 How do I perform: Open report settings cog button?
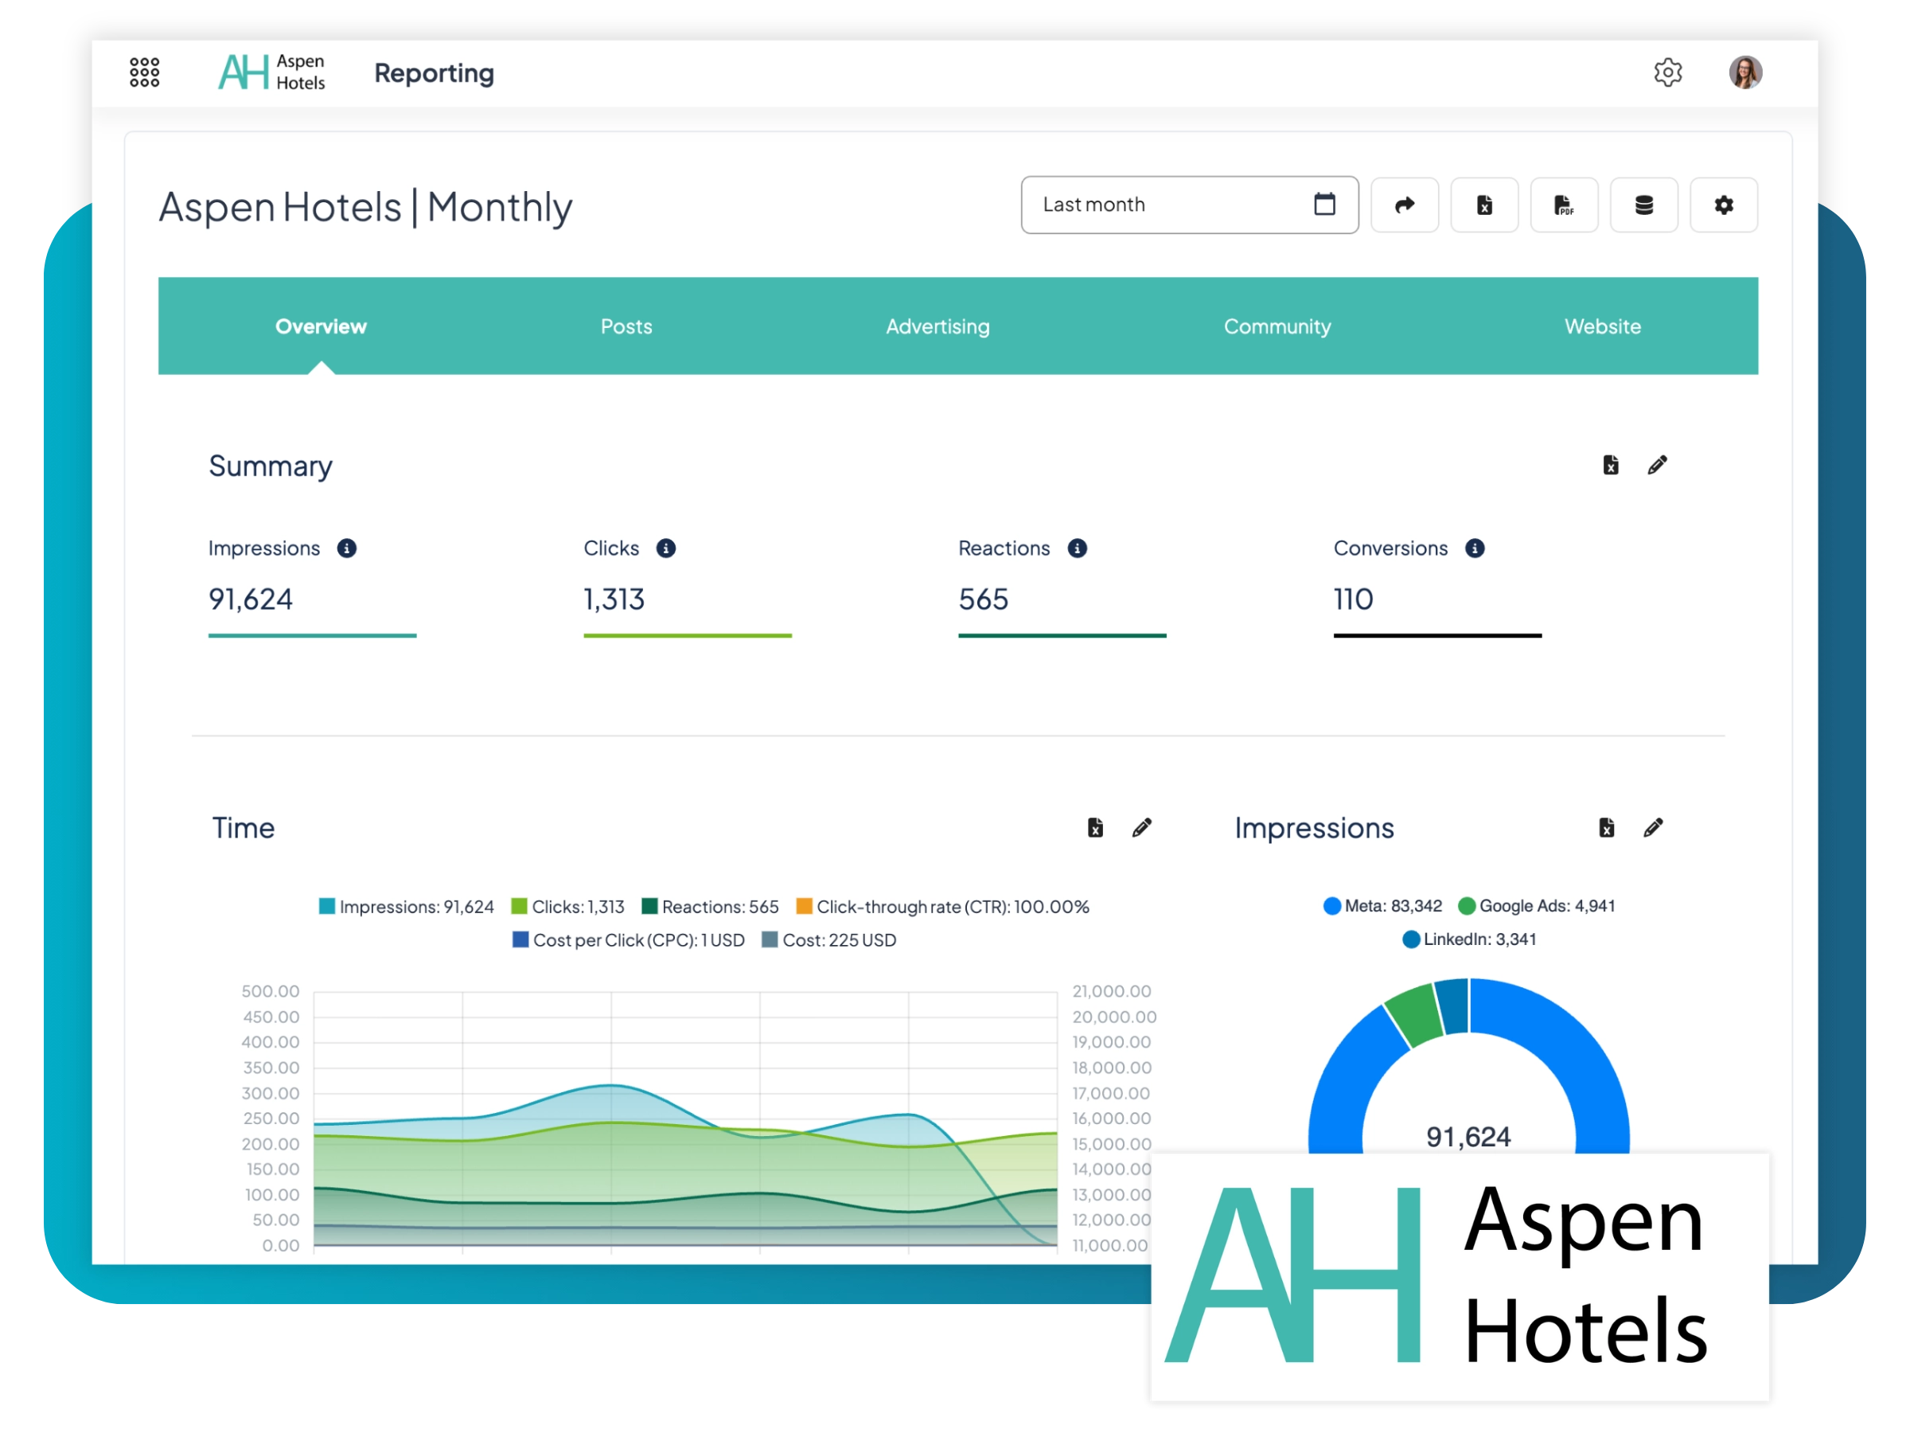tap(1723, 205)
